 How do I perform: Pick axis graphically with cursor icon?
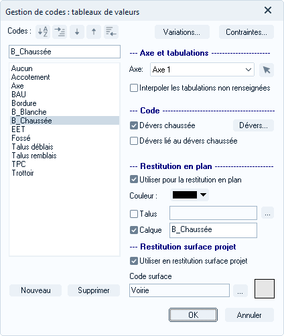267,70
